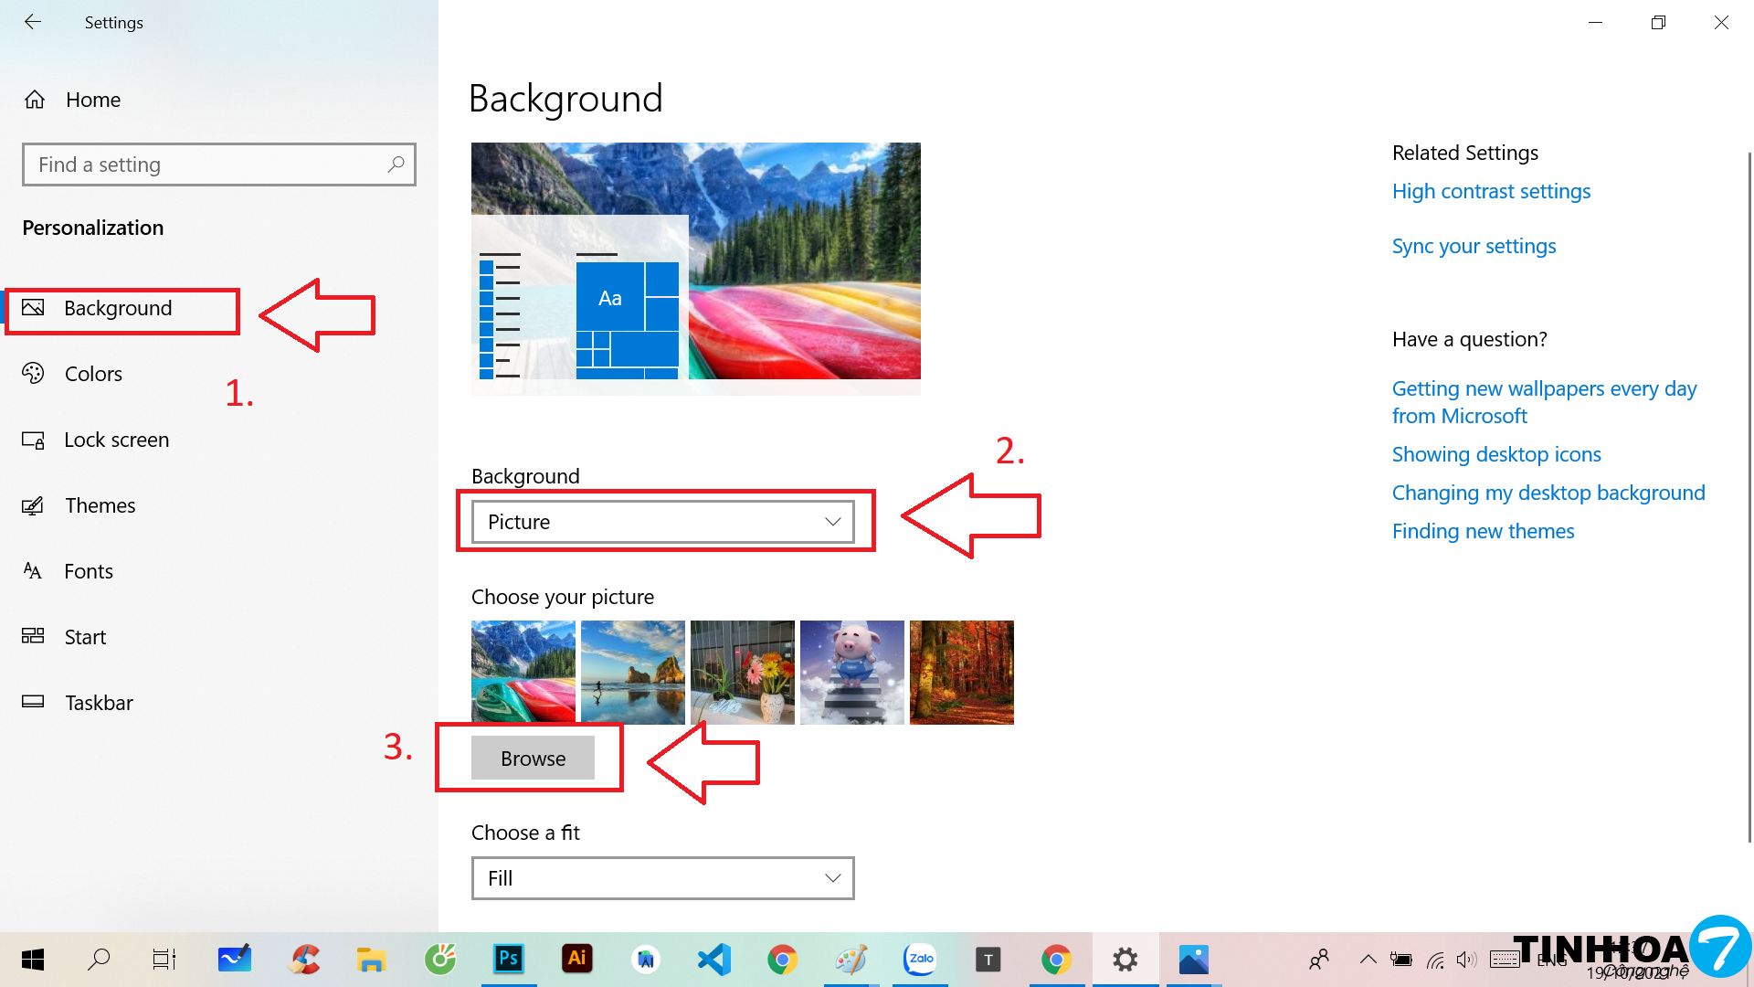Screen dimensions: 1754x987
Task: Click the back arrow in Settings header
Action: tap(33, 22)
